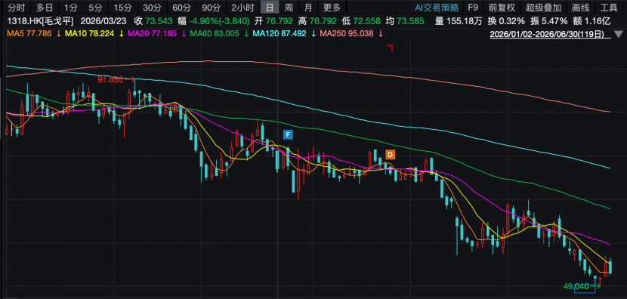Open the F9 deep info page
This screenshot has width=627, height=299.
point(473,7)
